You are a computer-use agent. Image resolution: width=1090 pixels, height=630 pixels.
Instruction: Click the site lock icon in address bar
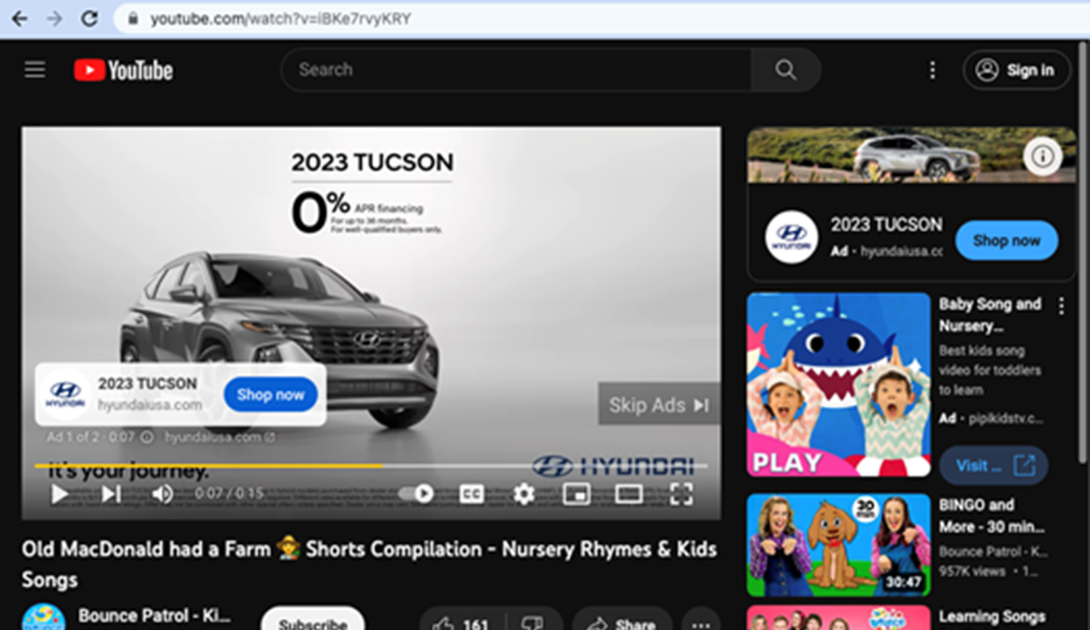(x=132, y=18)
